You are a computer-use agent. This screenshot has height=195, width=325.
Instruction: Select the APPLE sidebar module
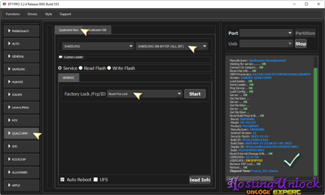pos(21,185)
